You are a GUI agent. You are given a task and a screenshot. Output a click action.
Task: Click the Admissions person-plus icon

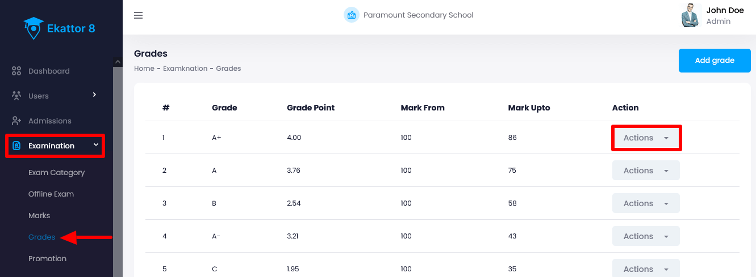point(16,121)
